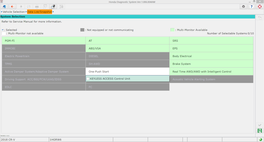Open the application menu icon in title bar
264x142 pixels.
[x=2, y=2]
